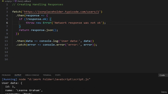Click 'throw' keyword on line 6
This screenshot has height=94, width=168.
[30, 23]
